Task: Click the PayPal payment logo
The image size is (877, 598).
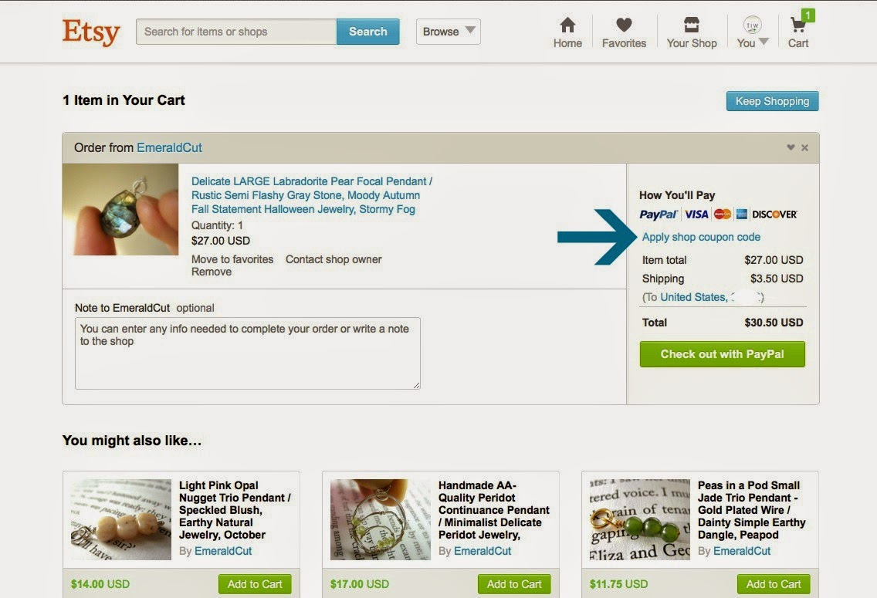Action: coord(659,215)
